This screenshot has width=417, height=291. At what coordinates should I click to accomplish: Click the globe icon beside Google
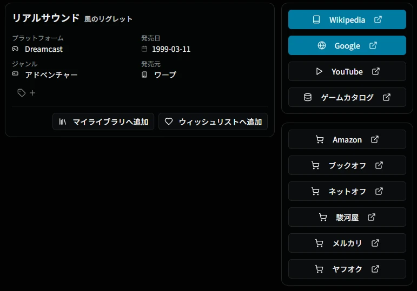[x=321, y=45]
